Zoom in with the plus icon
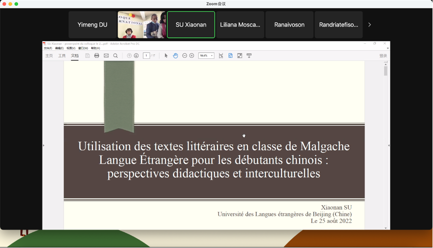The height and width of the screenshot is (248, 433). click(x=191, y=56)
